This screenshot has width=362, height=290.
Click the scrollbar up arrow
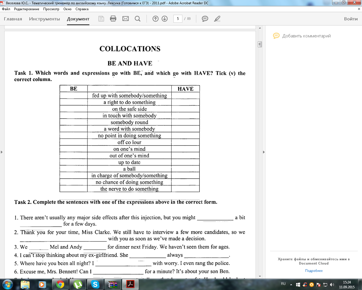(259, 28)
